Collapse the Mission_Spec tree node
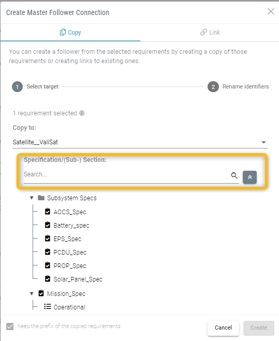 pyautogui.click(x=32, y=293)
